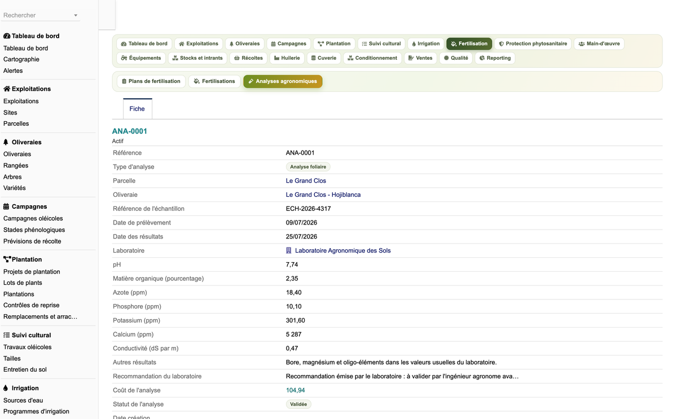Open Tailles in the sidebar
677x419 pixels.
12,358
